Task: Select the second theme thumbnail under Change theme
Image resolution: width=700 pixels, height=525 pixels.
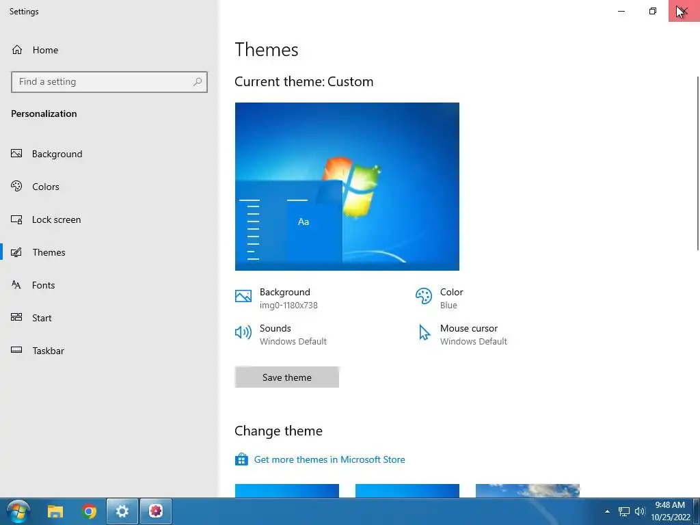Action: tap(407, 491)
